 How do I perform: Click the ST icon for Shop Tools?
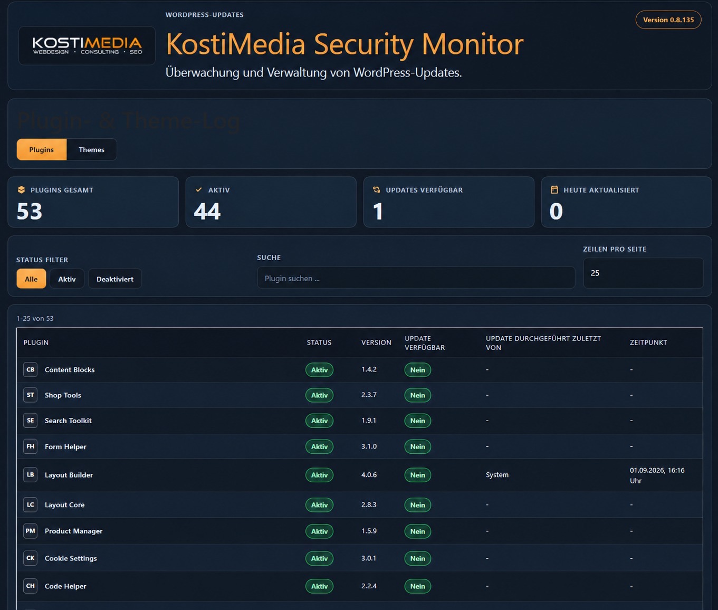[x=31, y=395]
